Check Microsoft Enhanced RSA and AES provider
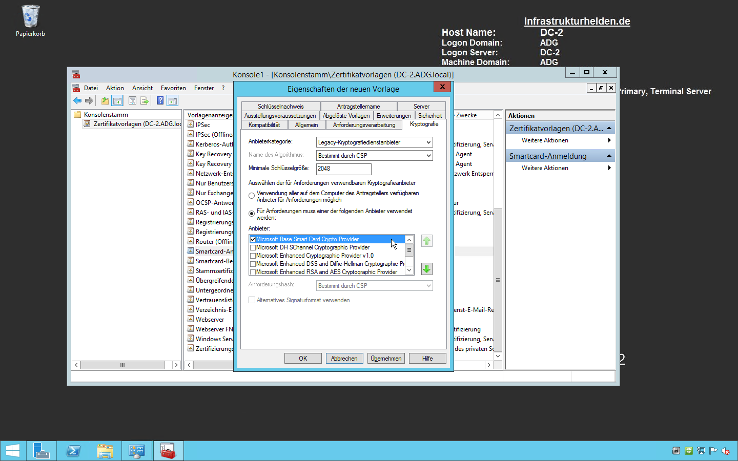The height and width of the screenshot is (461, 738). point(253,272)
